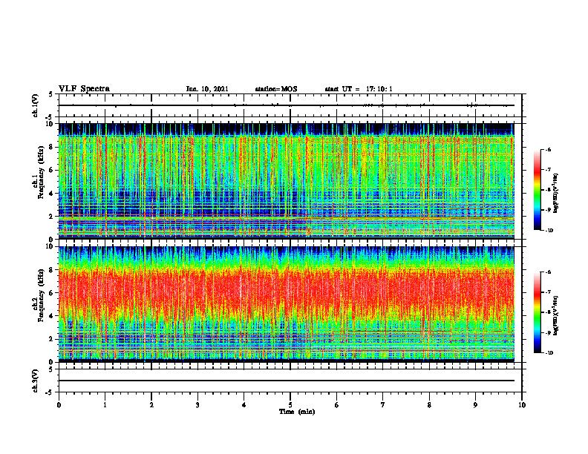
Task: Click the "-6" label on ch.1 colorbar
Action: (x=548, y=149)
